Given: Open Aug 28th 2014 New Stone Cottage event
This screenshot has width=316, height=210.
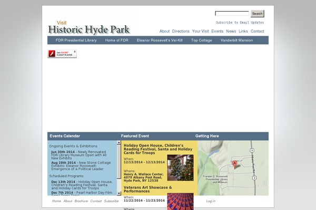Looking at the screenshot, I should (81, 165).
